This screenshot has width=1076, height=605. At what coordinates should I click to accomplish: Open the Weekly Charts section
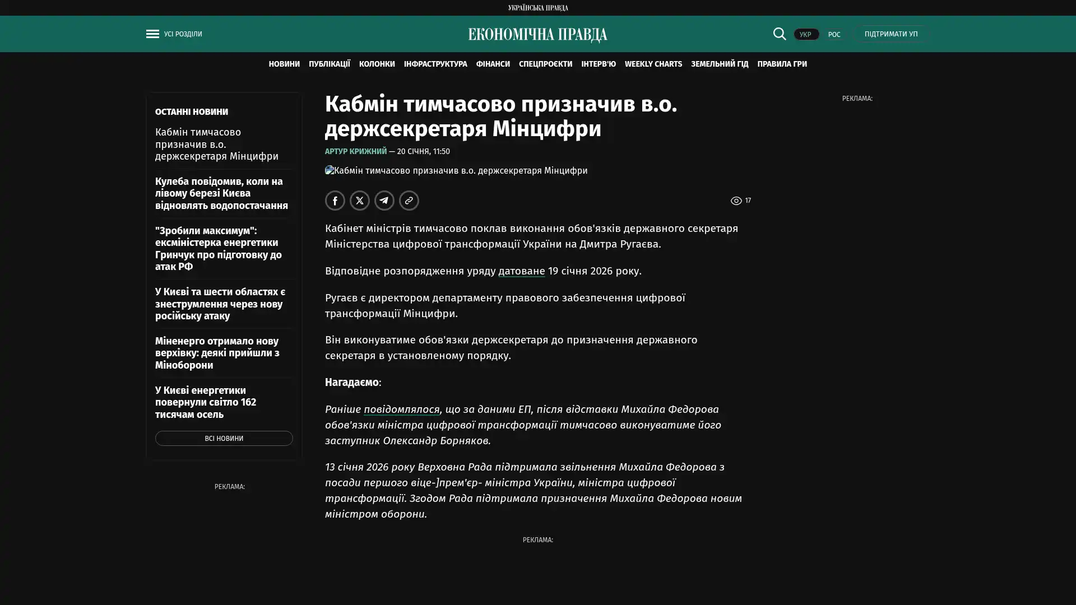click(653, 64)
